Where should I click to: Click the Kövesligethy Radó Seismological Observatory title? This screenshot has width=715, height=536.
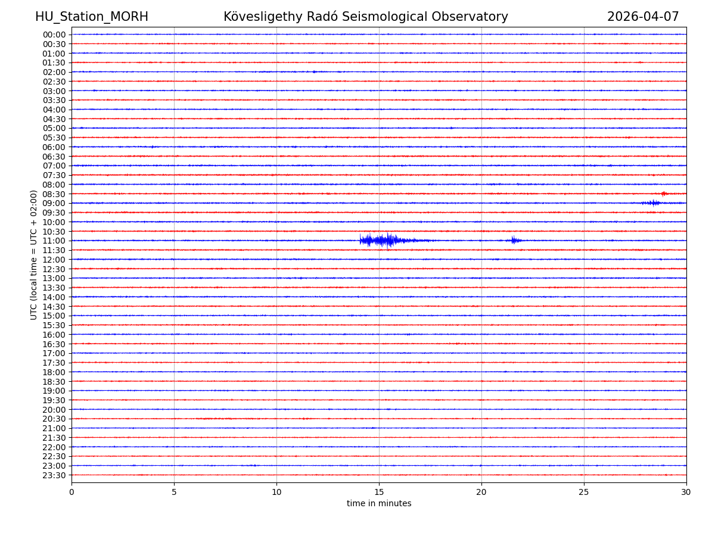366,17
